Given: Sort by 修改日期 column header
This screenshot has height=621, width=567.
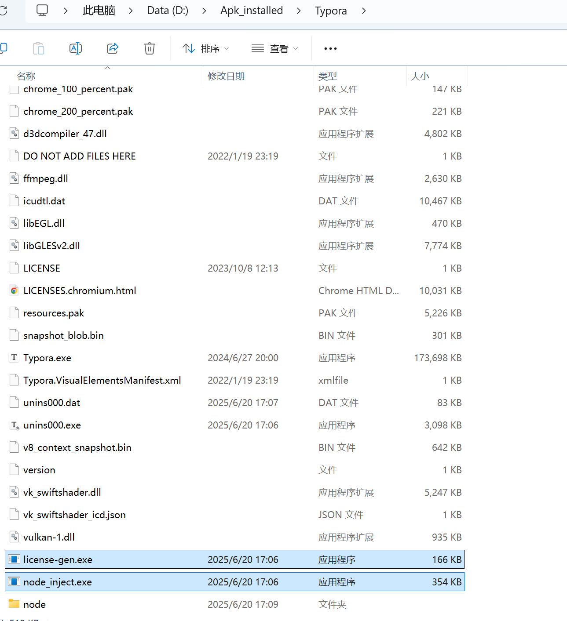Looking at the screenshot, I should [226, 76].
